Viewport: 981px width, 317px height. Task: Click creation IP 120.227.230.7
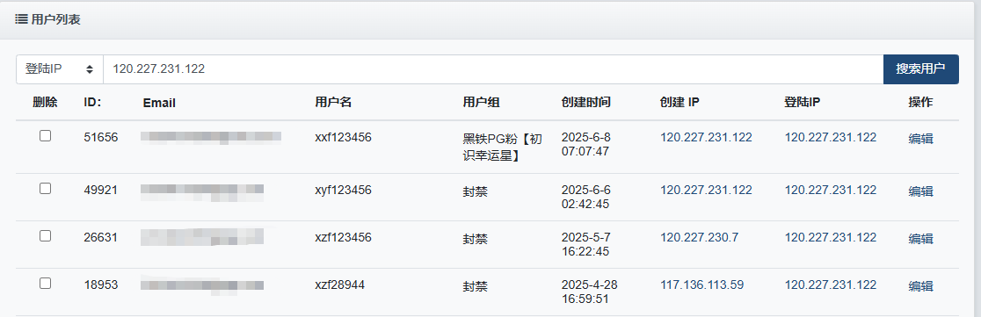[699, 238]
